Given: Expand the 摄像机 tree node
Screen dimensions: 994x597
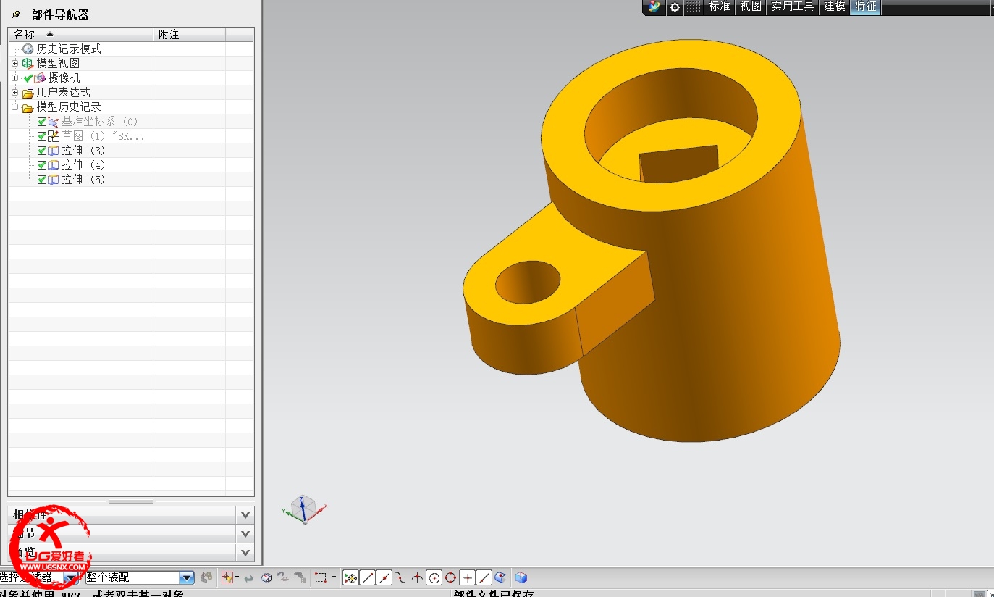Looking at the screenshot, I should click(x=14, y=78).
